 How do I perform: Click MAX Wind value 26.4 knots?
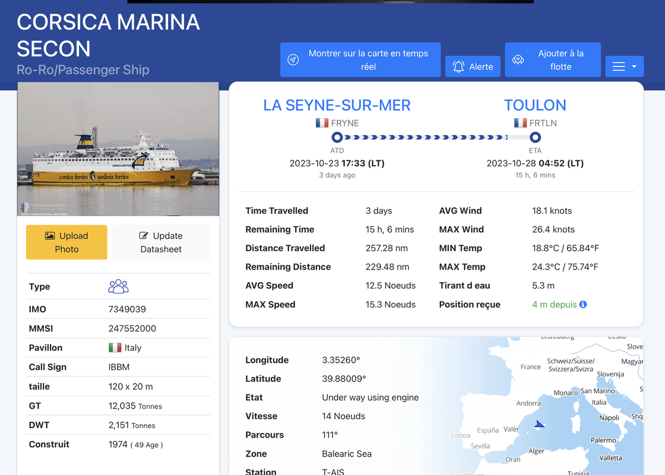[x=553, y=229]
